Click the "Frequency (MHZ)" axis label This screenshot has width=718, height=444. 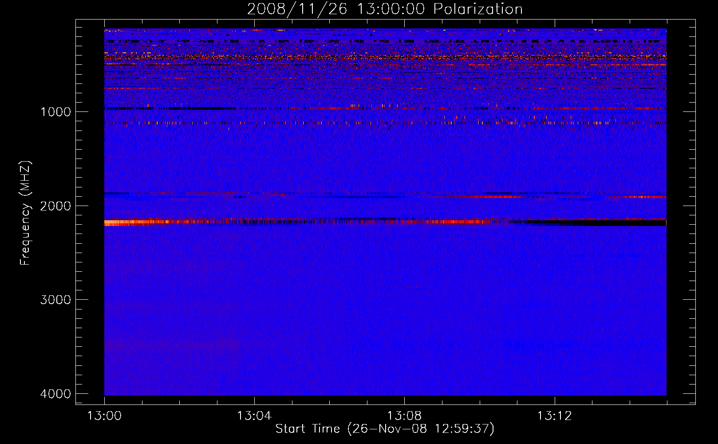pos(26,213)
